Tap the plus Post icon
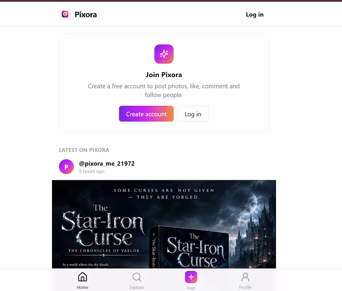 pyautogui.click(x=191, y=277)
